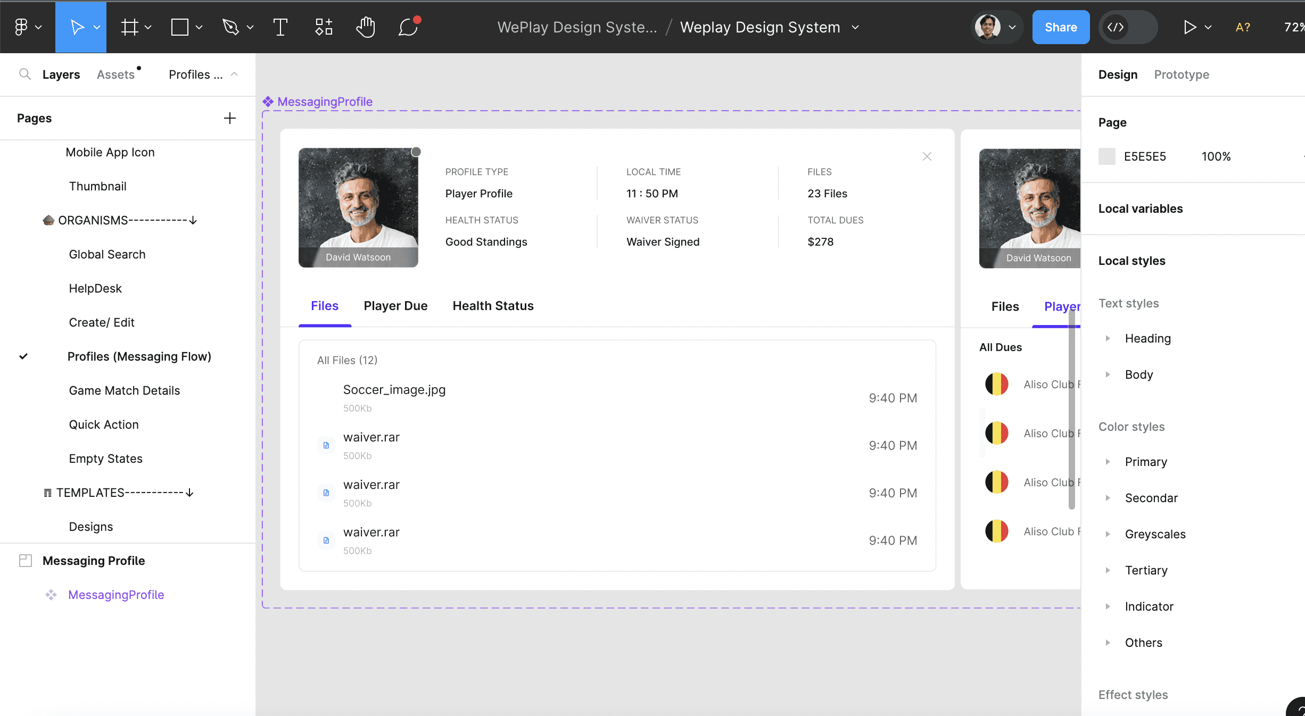1305x716 pixels.
Task: Select the Hand tool
Action: [x=366, y=27]
